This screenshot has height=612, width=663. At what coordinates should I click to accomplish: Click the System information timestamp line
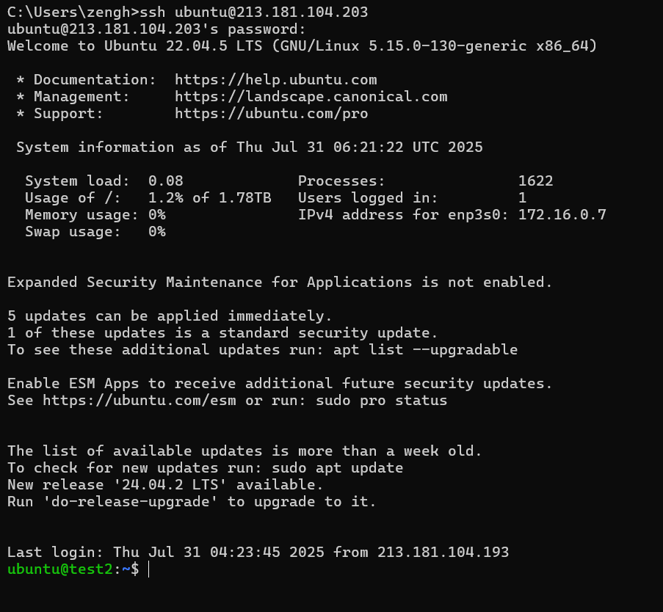pos(250,147)
